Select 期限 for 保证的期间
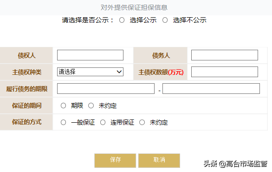The height and width of the screenshot is (172, 272). (x=63, y=106)
